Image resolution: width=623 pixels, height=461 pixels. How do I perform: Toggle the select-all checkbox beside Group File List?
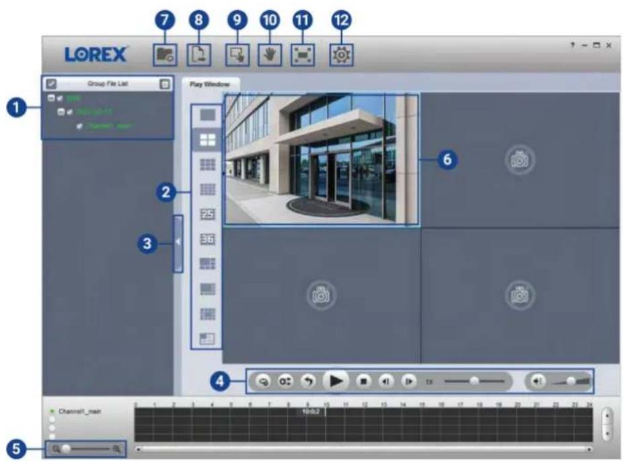(x=51, y=84)
